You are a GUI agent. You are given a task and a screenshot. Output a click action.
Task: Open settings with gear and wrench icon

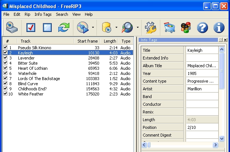click(x=150, y=27)
